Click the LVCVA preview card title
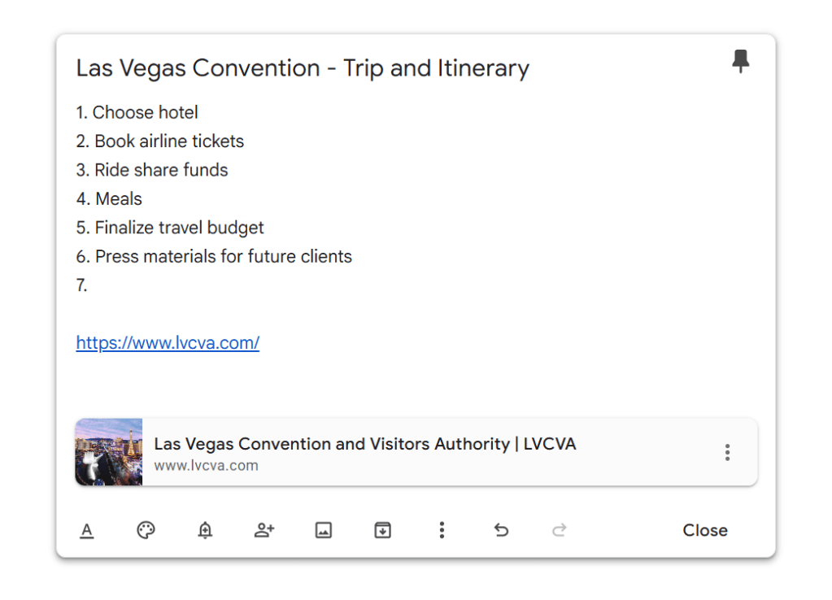 [x=365, y=444]
